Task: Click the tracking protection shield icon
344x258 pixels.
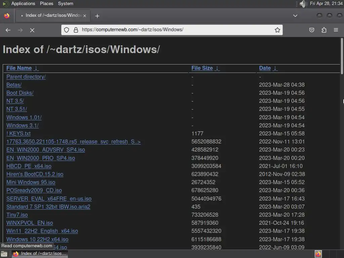Action: (67, 30)
